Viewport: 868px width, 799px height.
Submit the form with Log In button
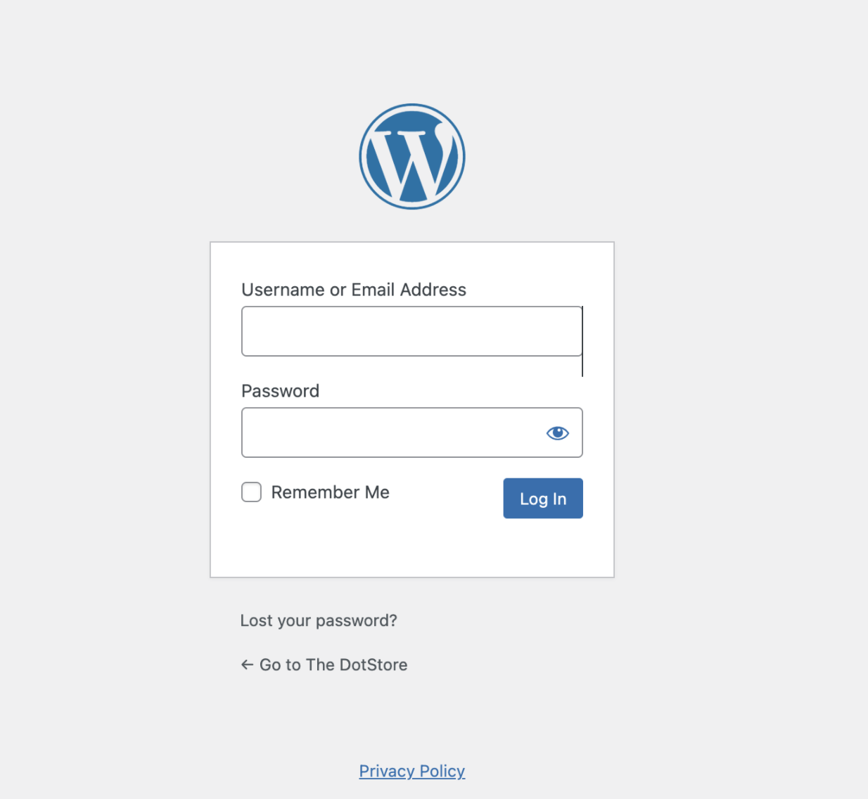[x=543, y=499]
